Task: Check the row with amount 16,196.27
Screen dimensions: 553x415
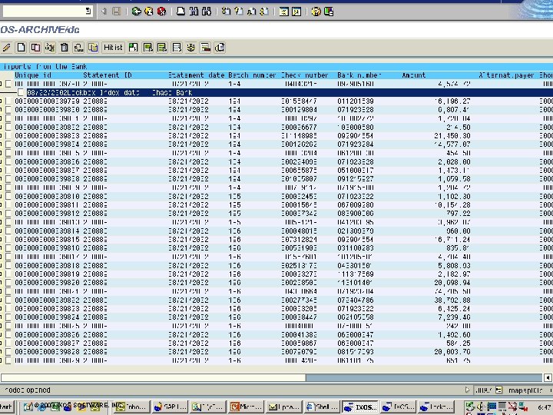Action: tap(8, 101)
